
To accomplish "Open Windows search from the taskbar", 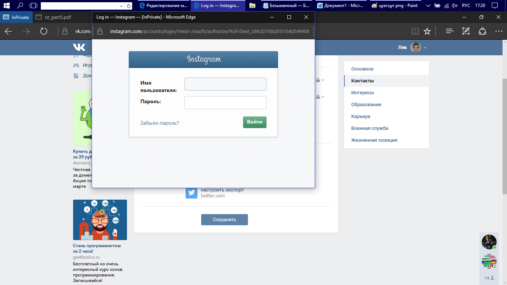I will click(x=20, y=6).
